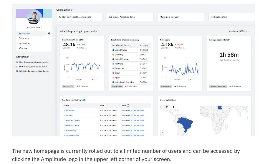Select Overview in the sidebar
260x164 pixels.
click(x=32, y=33)
